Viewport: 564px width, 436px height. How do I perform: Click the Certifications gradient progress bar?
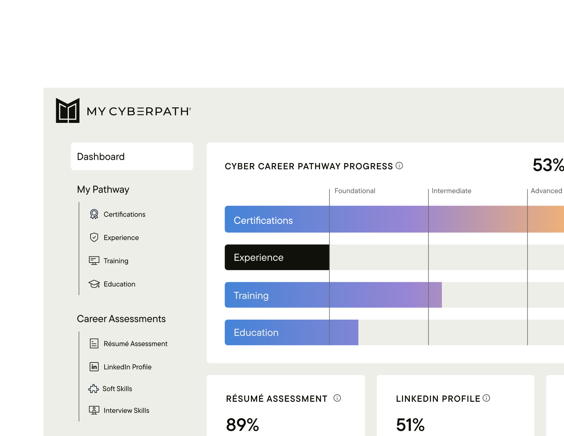(x=393, y=219)
